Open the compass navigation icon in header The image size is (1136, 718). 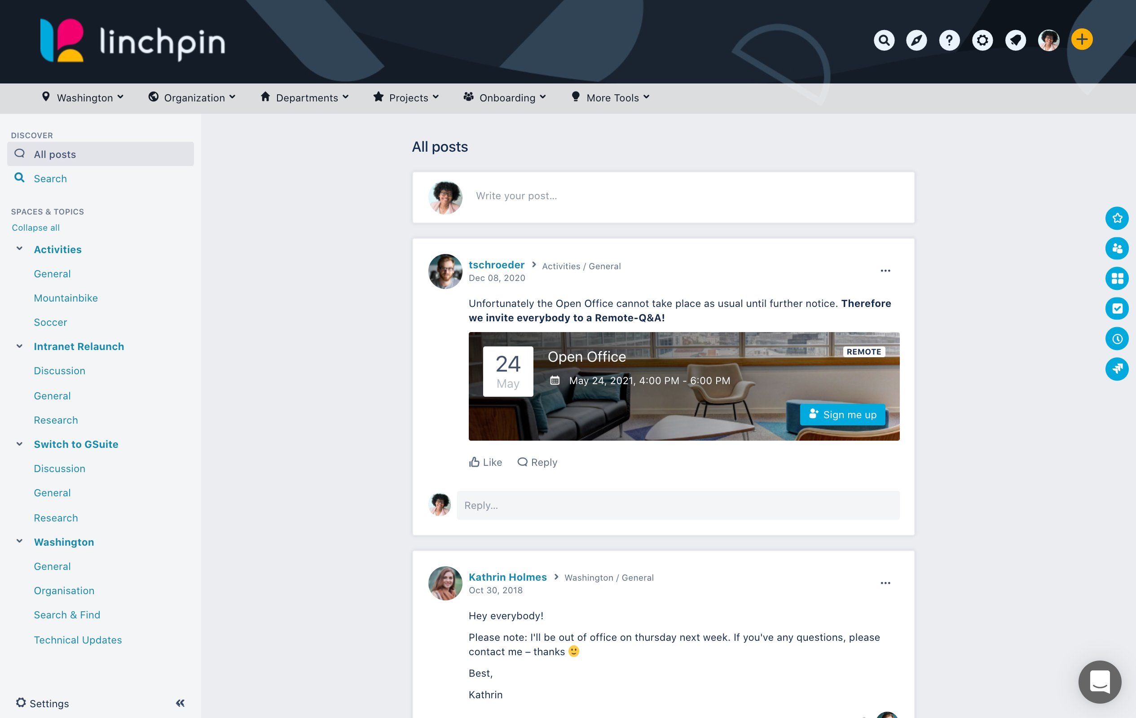pyautogui.click(x=916, y=40)
